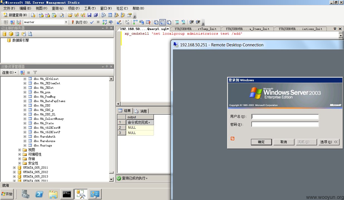The height and width of the screenshot is (200, 344).
Task: Switch to the 结果 results tab
Action: pos(125,111)
